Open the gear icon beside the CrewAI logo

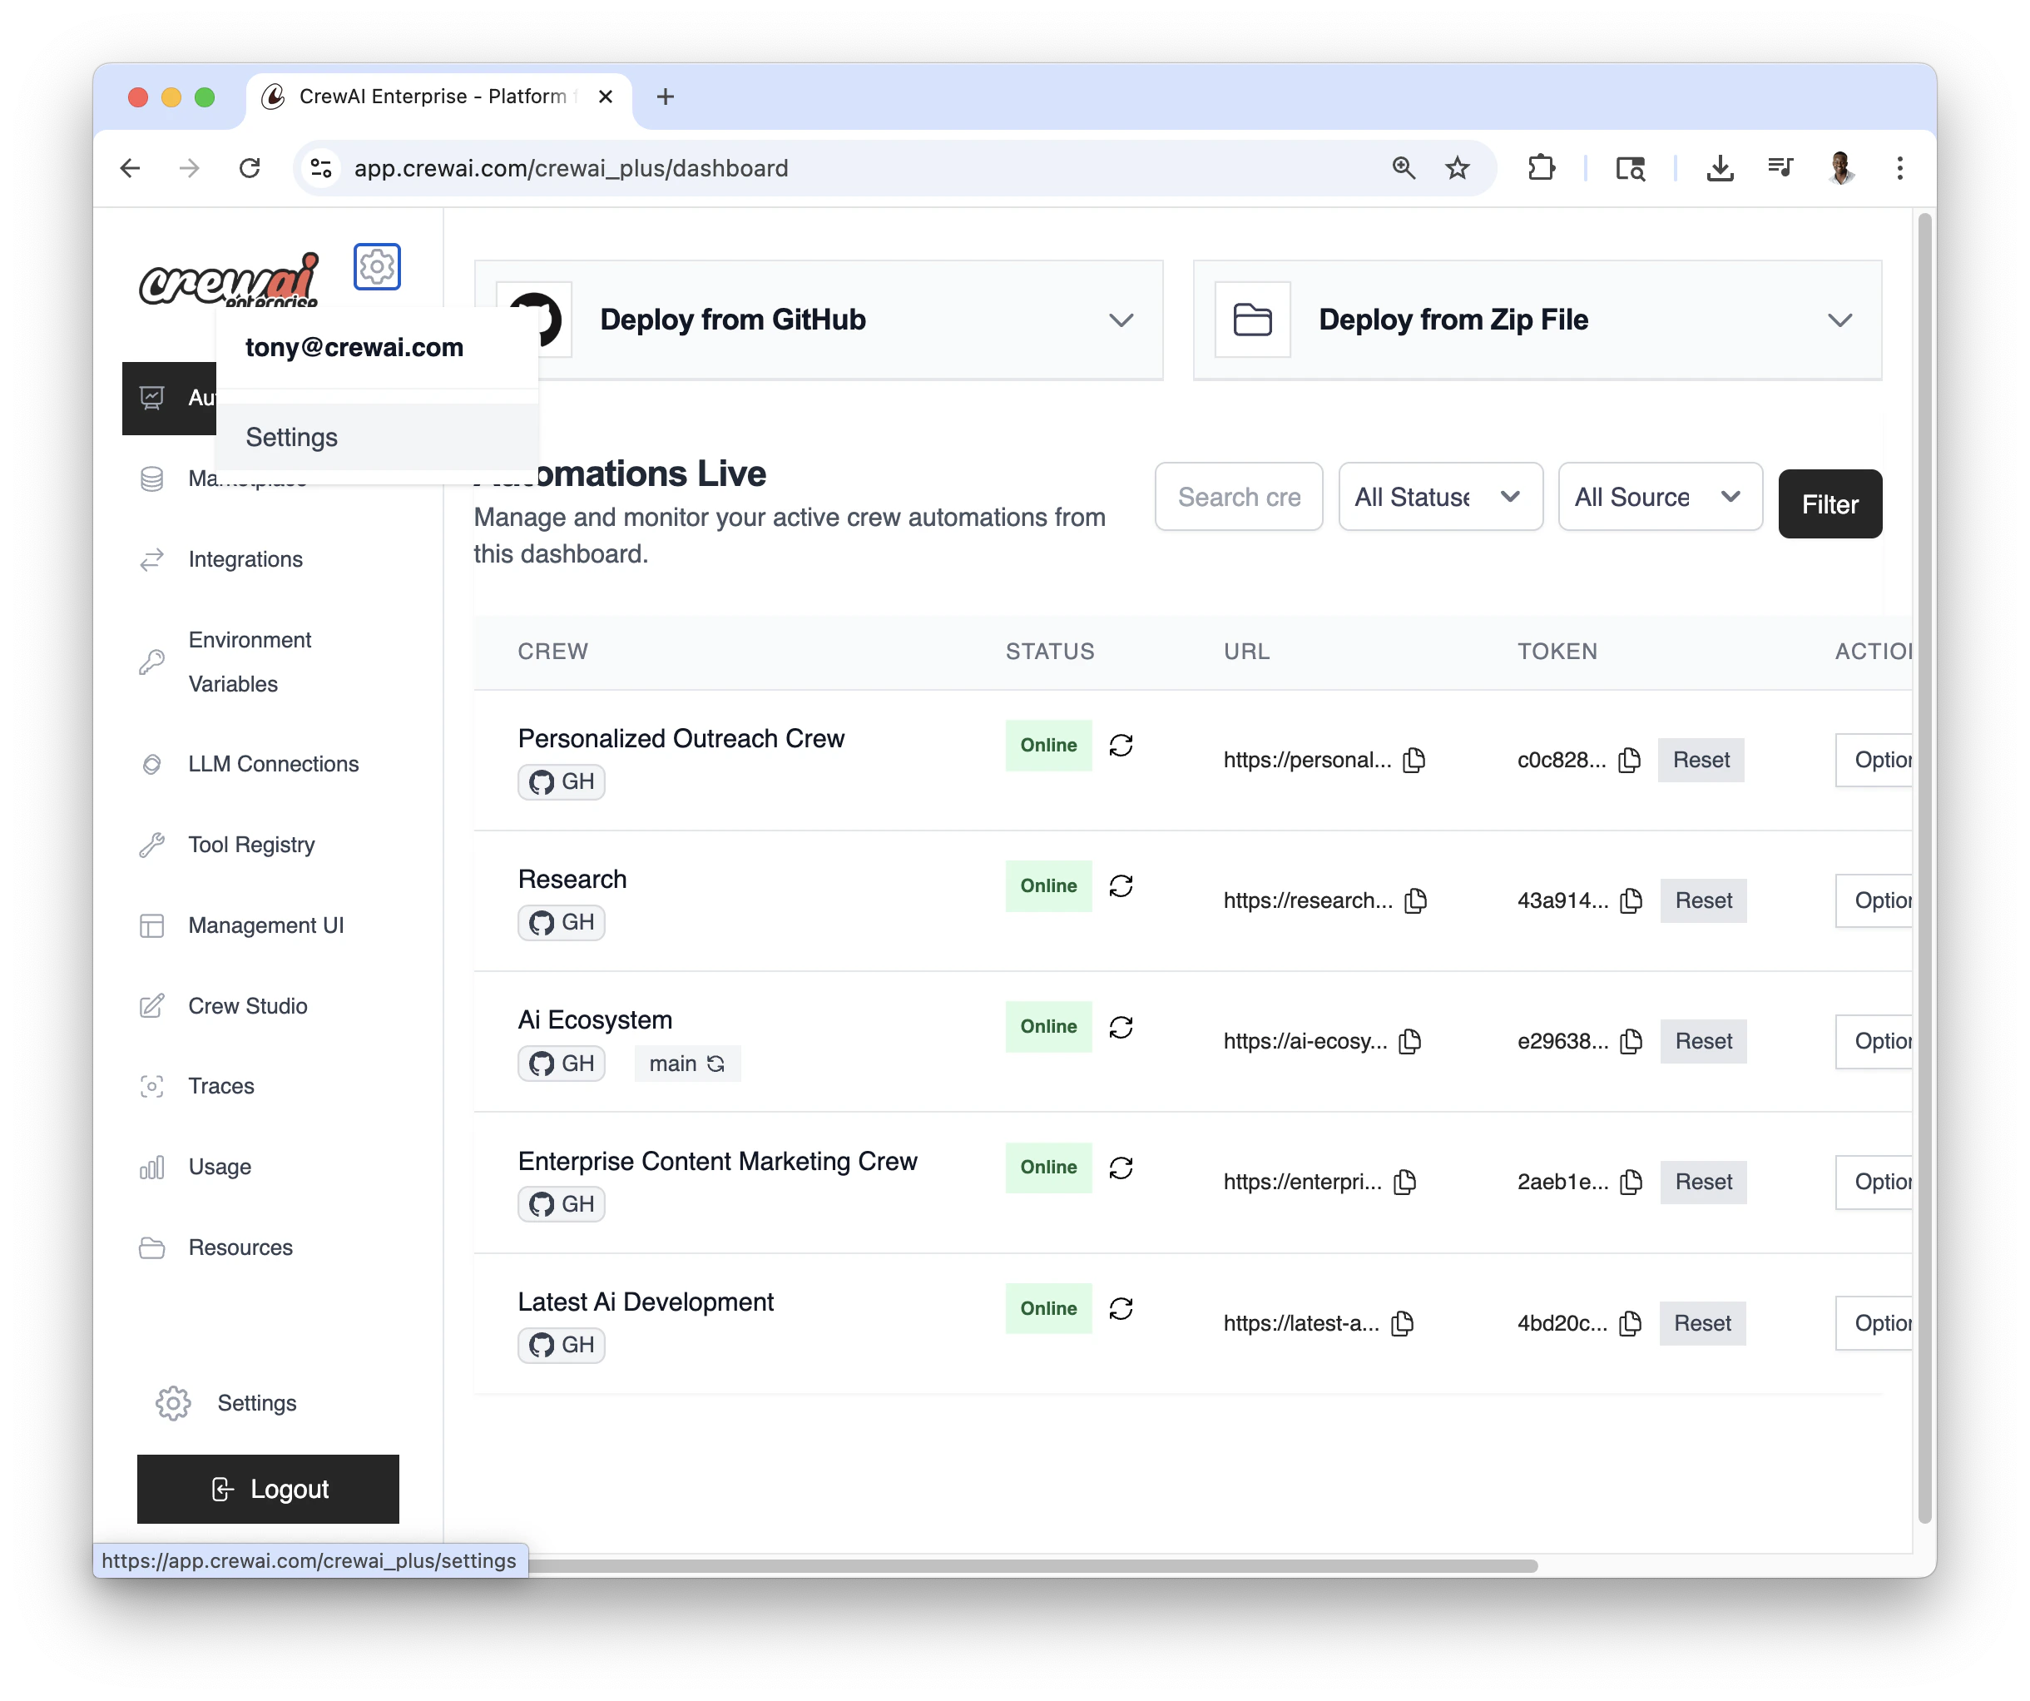pos(377,266)
